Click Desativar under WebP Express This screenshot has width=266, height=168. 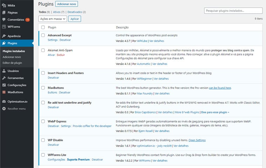tap(53, 126)
